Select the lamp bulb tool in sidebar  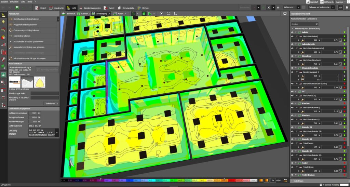pos(3,22)
